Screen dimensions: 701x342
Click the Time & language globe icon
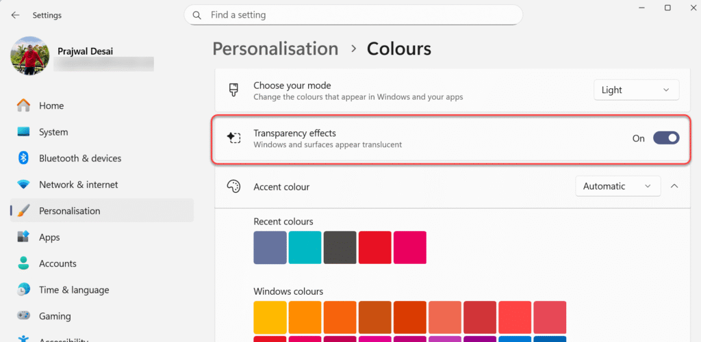coord(24,290)
